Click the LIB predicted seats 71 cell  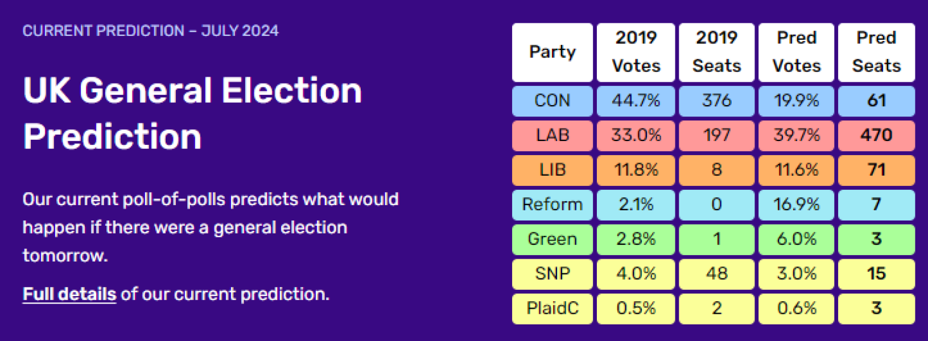pyautogui.click(x=876, y=170)
